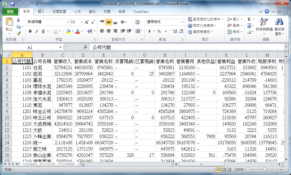Expand the font color dropdown arrow
Screen dimensions: 291x175
click(82, 32)
